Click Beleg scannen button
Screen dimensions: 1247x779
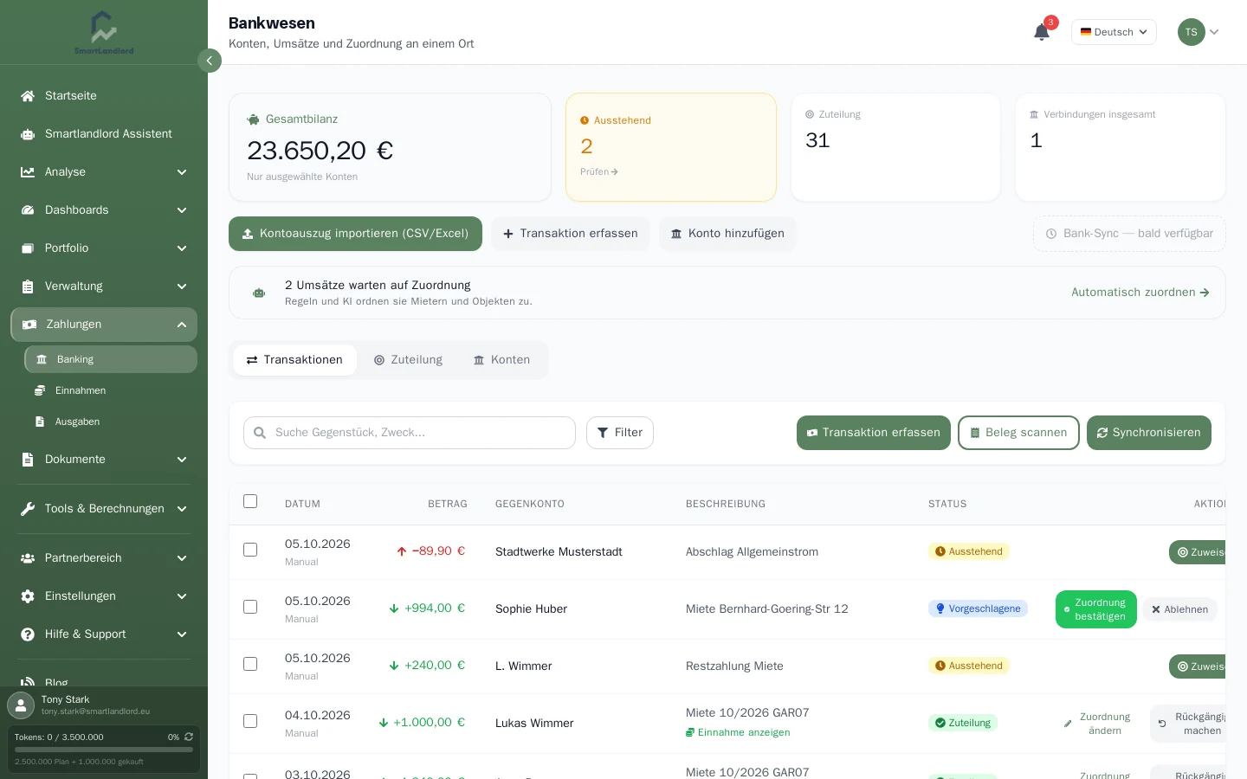pos(1018,433)
